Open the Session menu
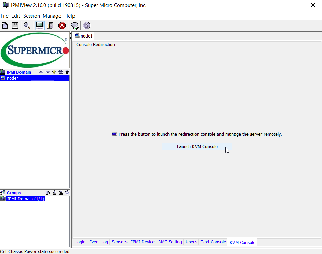The height and width of the screenshot is (254, 322). (x=31, y=16)
